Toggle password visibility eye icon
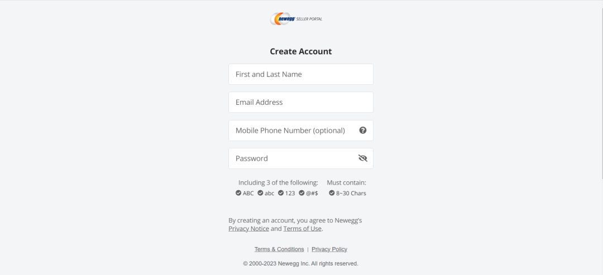 [363, 158]
